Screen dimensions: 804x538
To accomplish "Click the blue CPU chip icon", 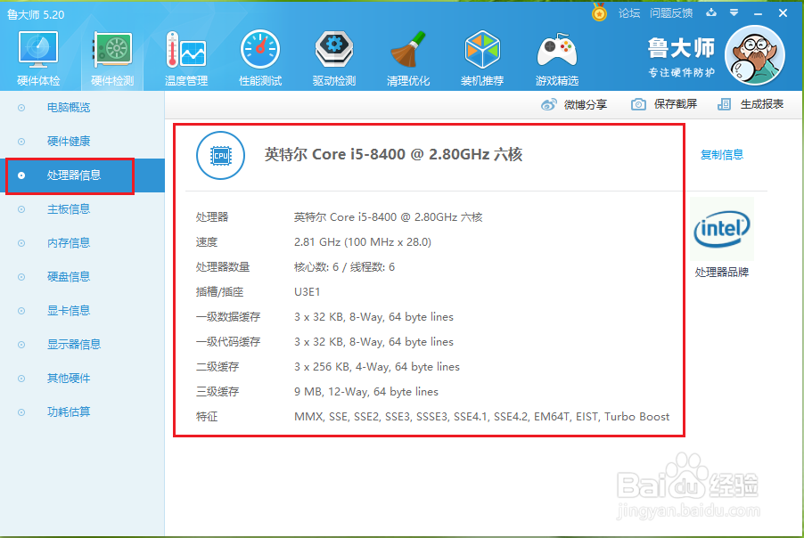I will click(x=220, y=155).
